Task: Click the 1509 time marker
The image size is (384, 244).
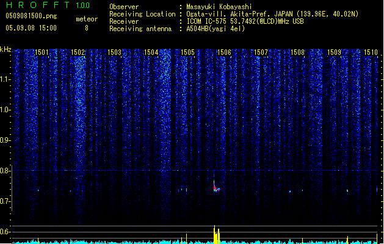Action: click(x=335, y=52)
